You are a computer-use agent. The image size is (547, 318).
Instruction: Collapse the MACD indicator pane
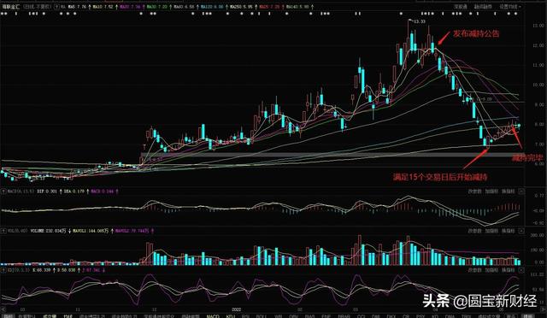tap(521, 191)
